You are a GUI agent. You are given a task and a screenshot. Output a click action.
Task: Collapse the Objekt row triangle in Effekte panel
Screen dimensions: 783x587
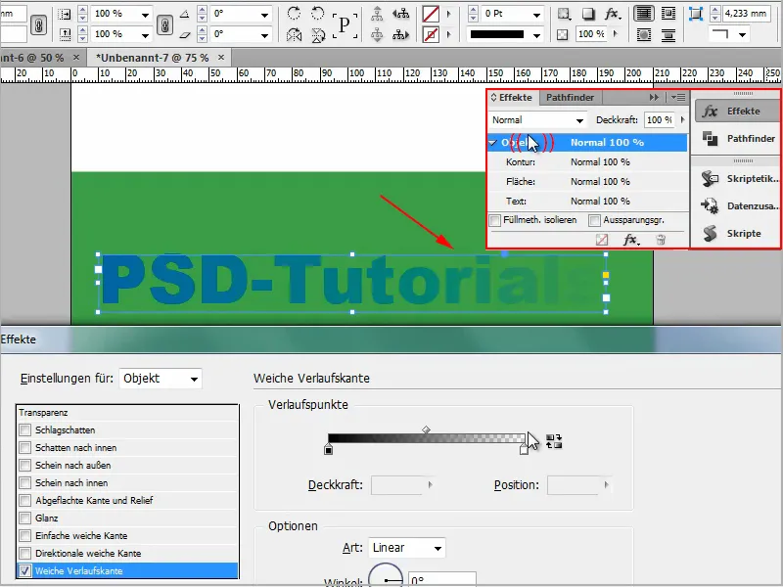point(493,143)
